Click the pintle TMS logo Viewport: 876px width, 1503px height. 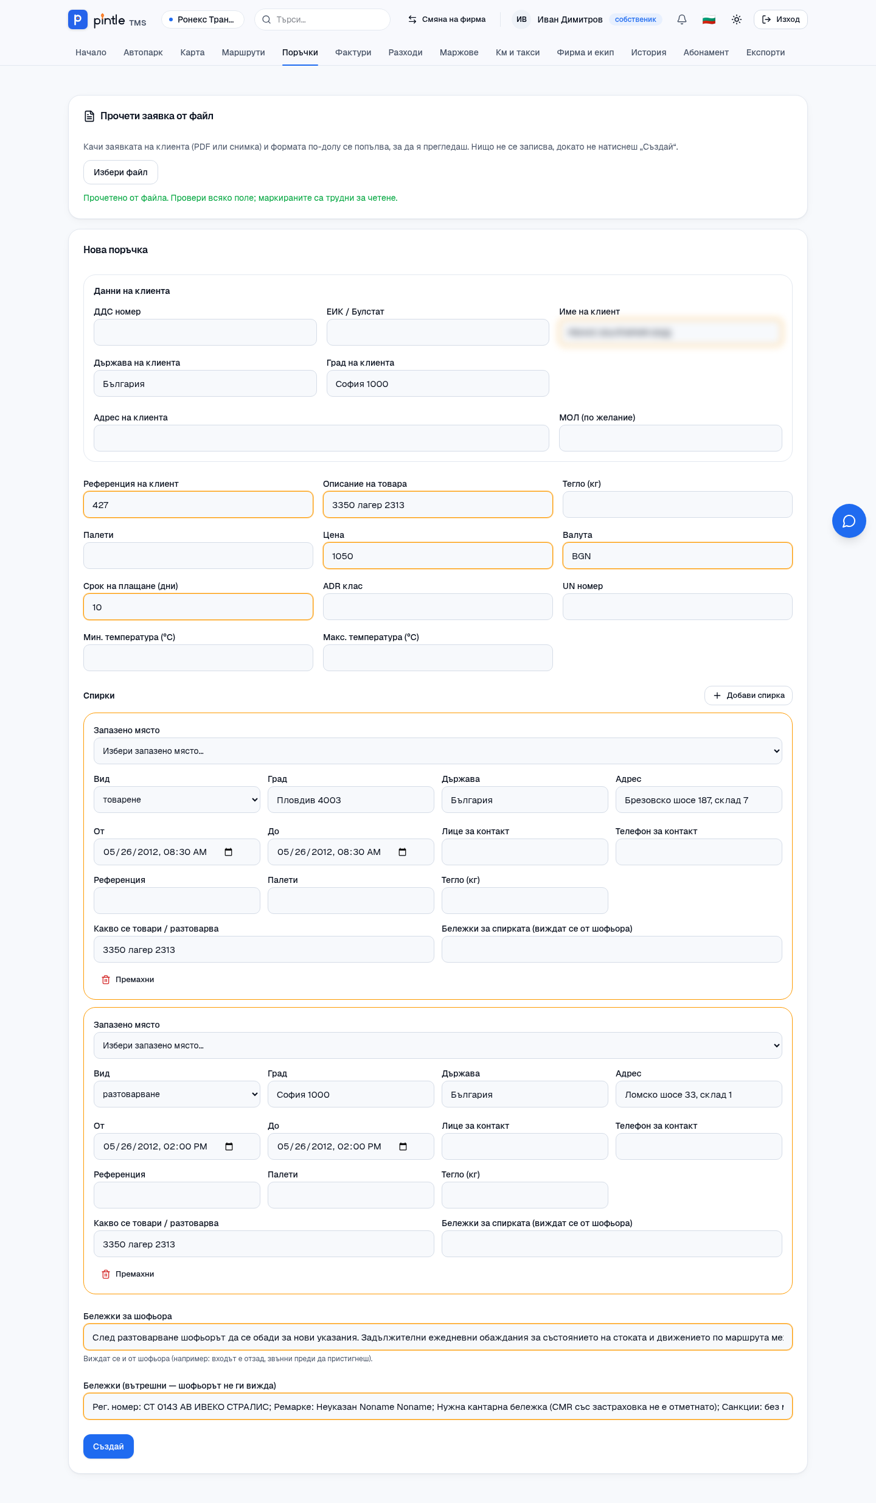click(x=108, y=19)
